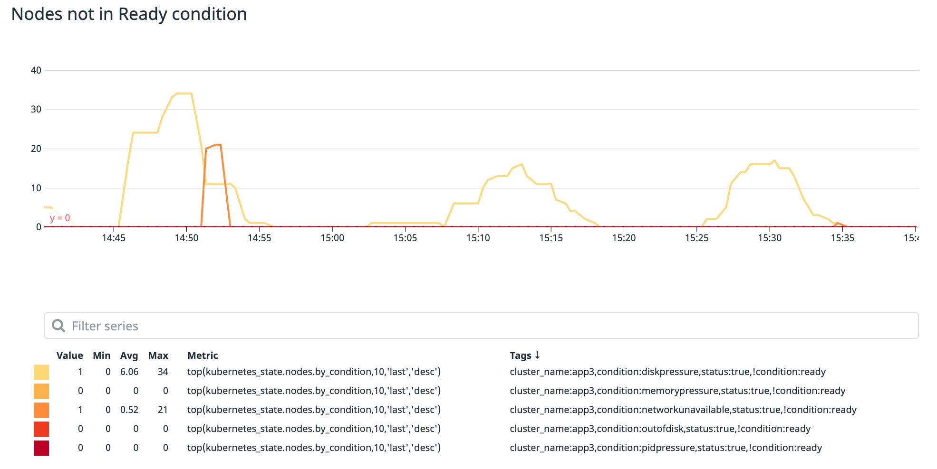Click the Avg column header

click(129, 355)
